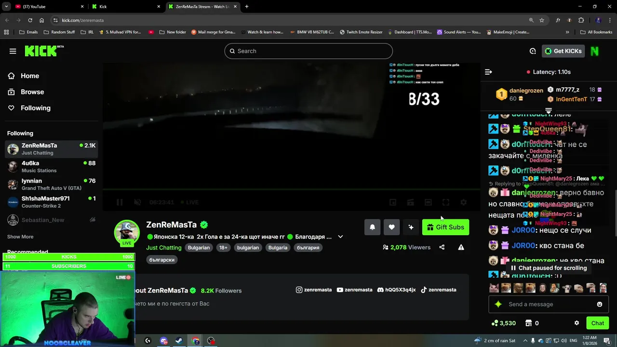617x347 pixels.
Task: Open Steam from the taskbar
Action: (x=178, y=341)
